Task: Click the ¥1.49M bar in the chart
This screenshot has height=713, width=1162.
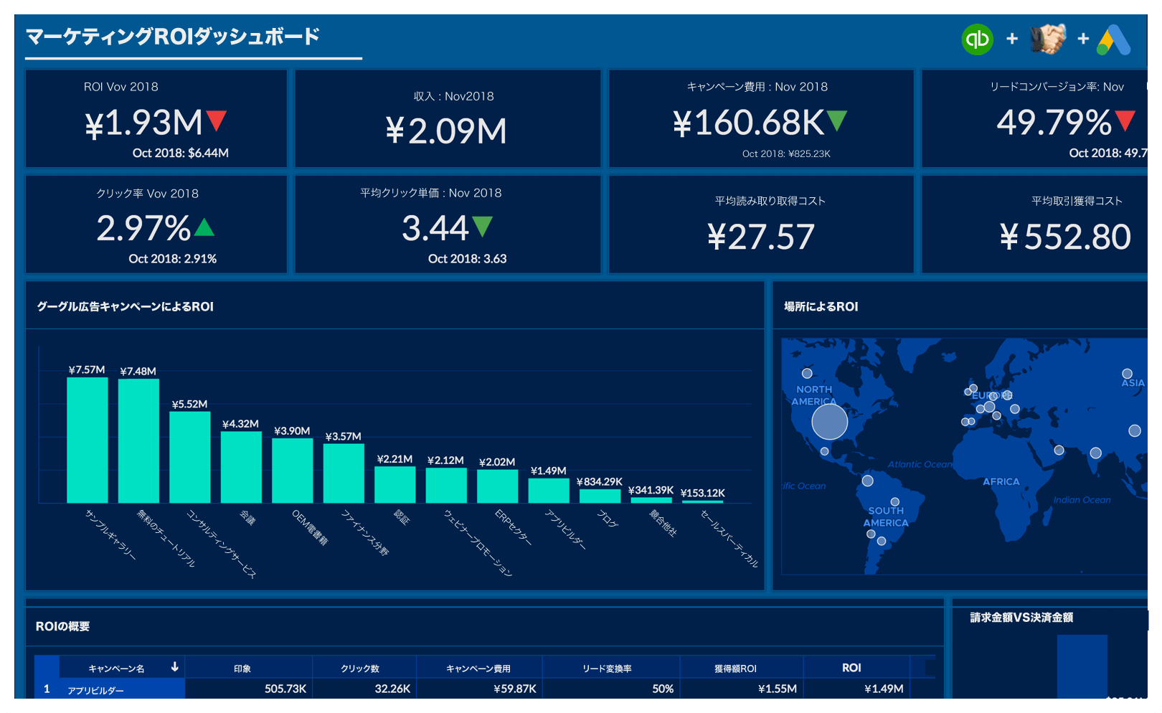Action: (x=549, y=491)
